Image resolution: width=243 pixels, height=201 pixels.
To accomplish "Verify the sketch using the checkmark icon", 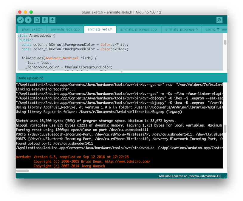I will (21, 20).
